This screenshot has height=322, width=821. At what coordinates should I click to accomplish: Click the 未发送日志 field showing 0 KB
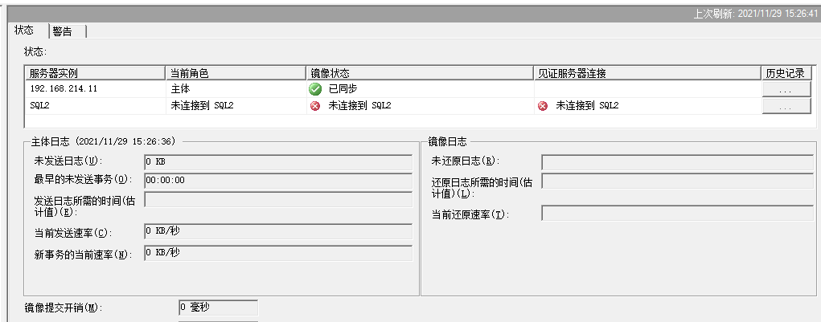[x=277, y=161]
